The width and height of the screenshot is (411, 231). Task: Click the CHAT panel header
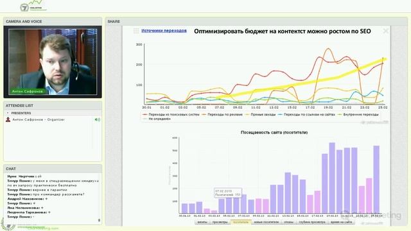pyautogui.click(x=53, y=169)
